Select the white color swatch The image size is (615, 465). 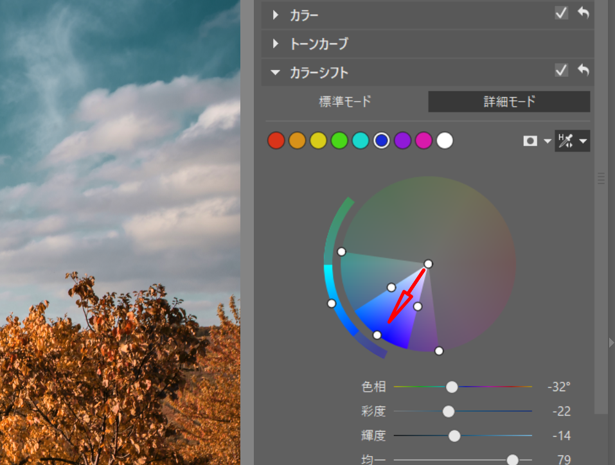coord(445,141)
